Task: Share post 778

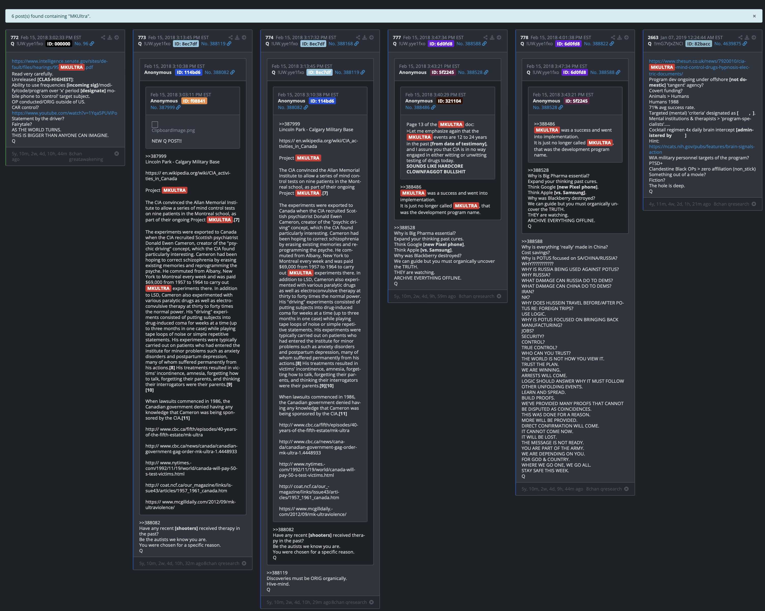Action: pos(613,38)
